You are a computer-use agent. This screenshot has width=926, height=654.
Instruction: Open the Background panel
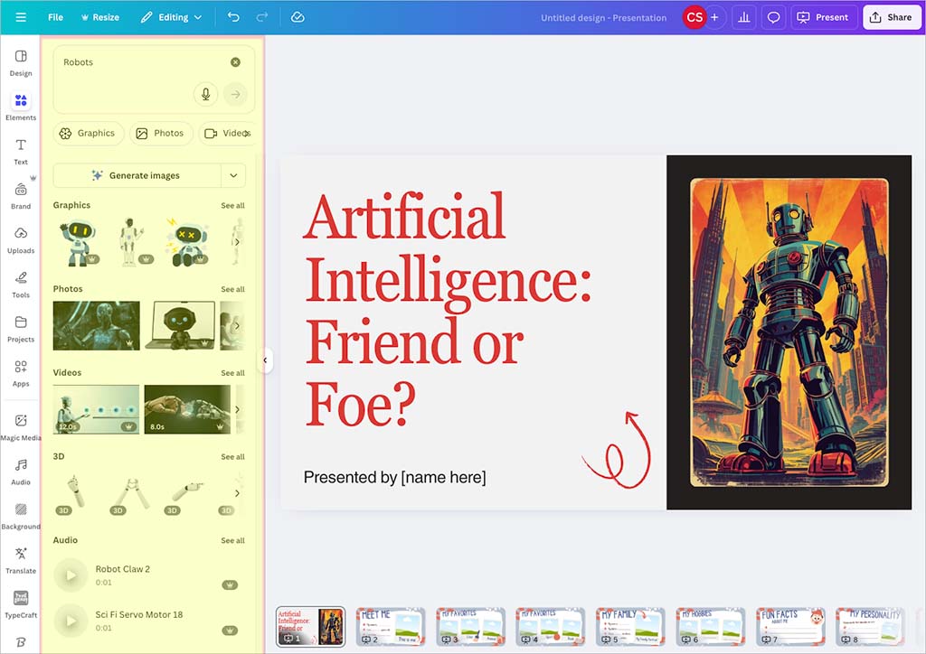click(x=20, y=515)
